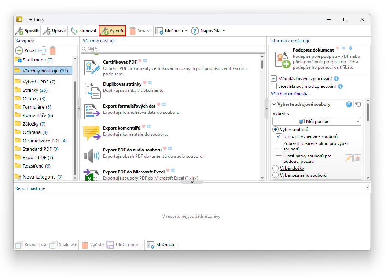The width and height of the screenshot is (386, 277).
Task: Select the Certifikovat PDF tool icon
Action: click(x=92, y=68)
